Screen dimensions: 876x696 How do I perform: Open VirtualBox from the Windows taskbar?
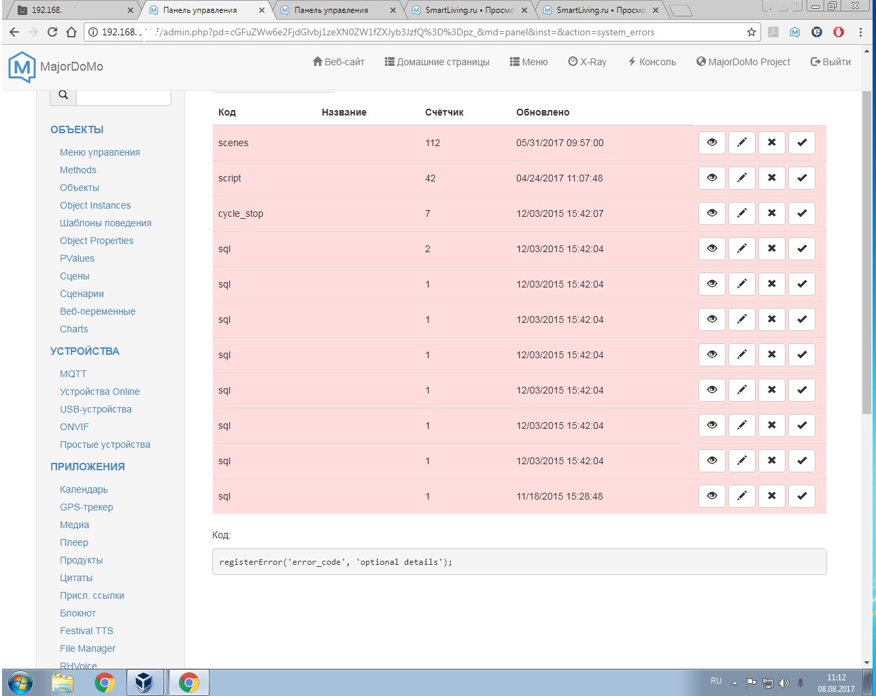(x=144, y=682)
